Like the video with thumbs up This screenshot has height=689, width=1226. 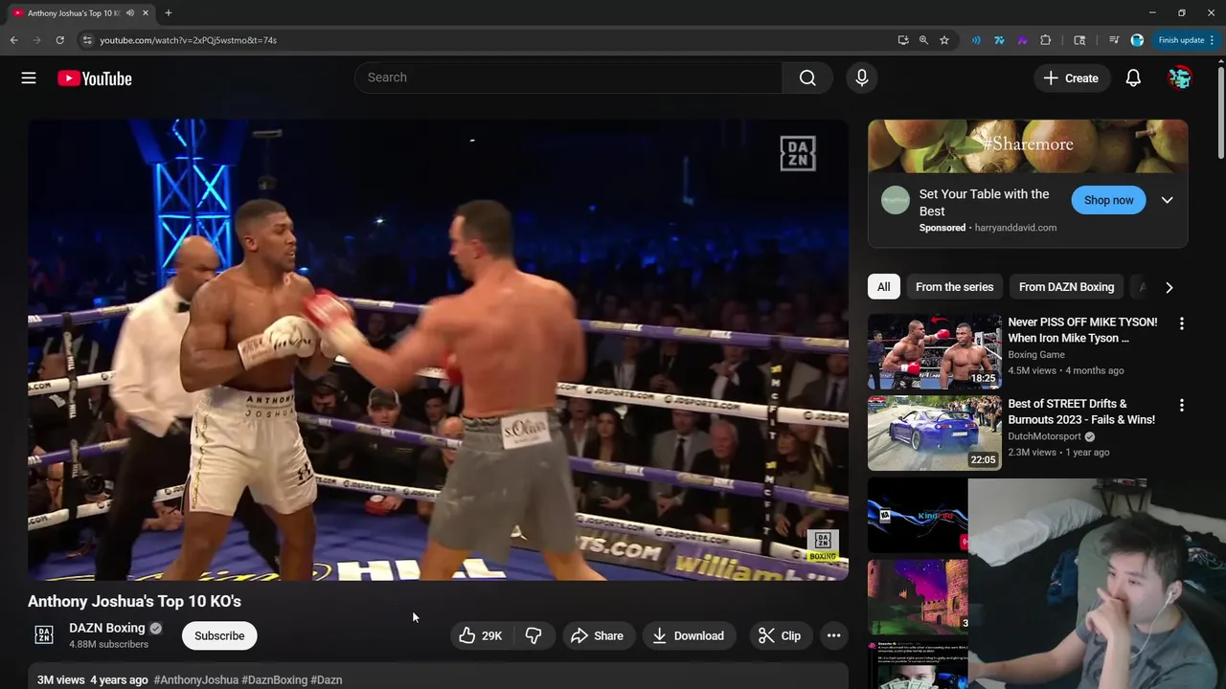pyautogui.click(x=481, y=635)
